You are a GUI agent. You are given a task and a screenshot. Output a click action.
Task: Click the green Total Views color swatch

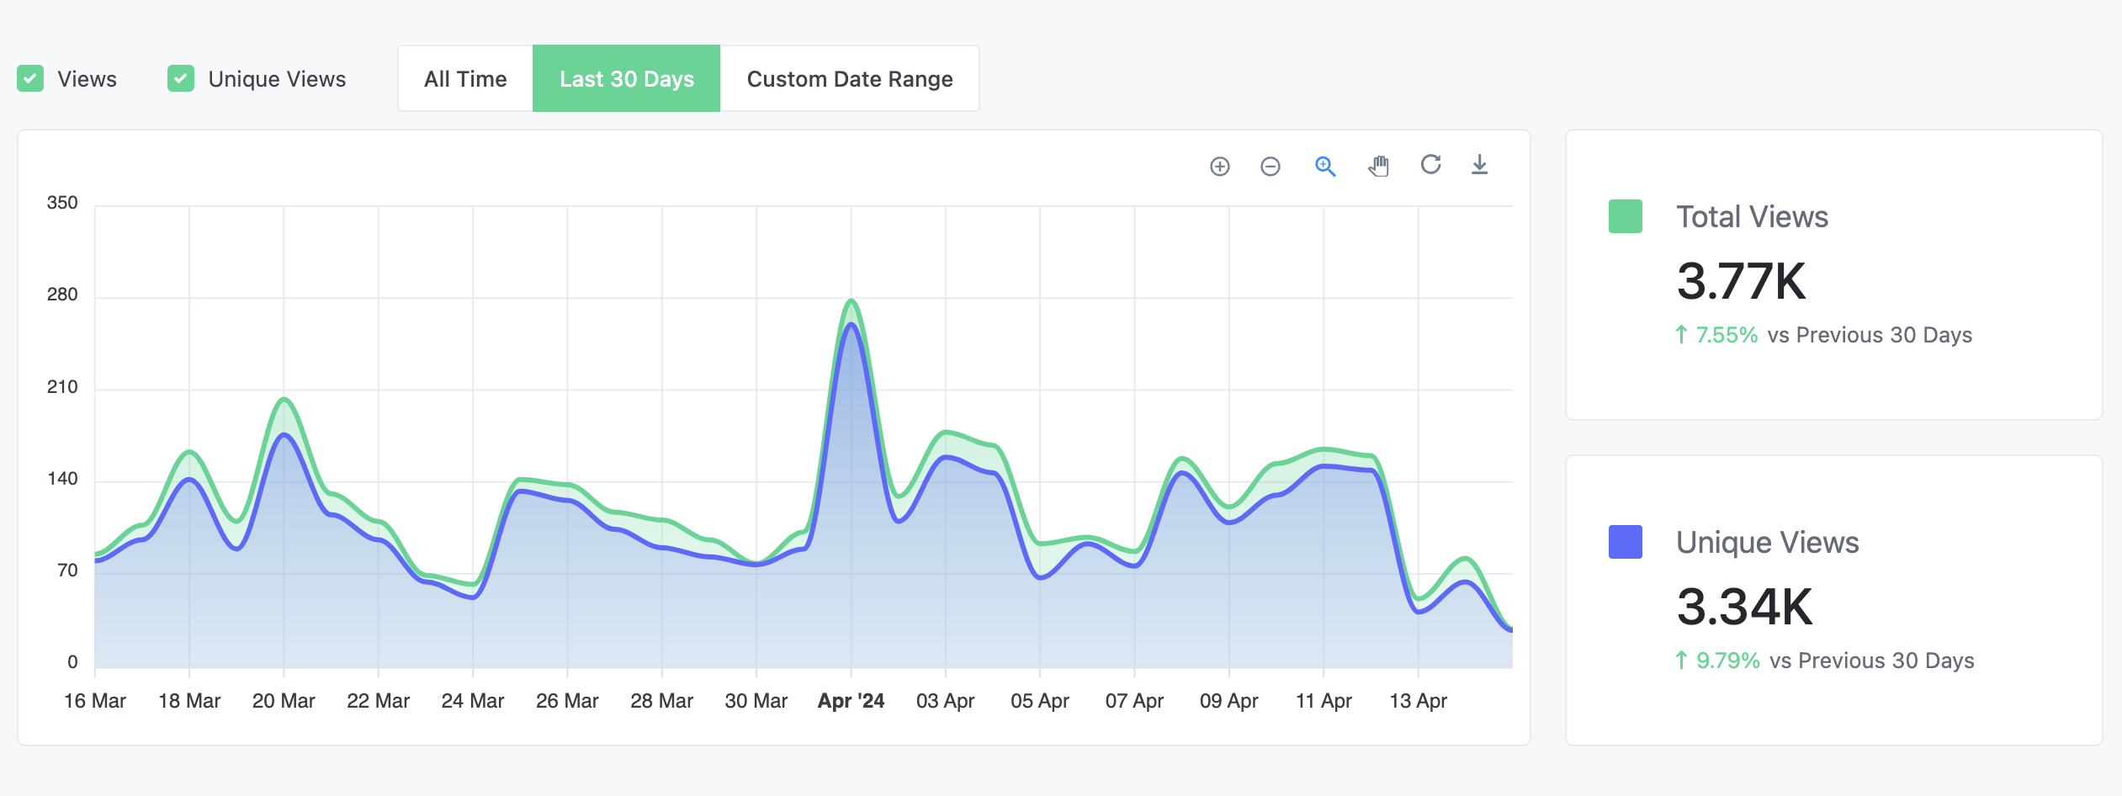click(1625, 216)
